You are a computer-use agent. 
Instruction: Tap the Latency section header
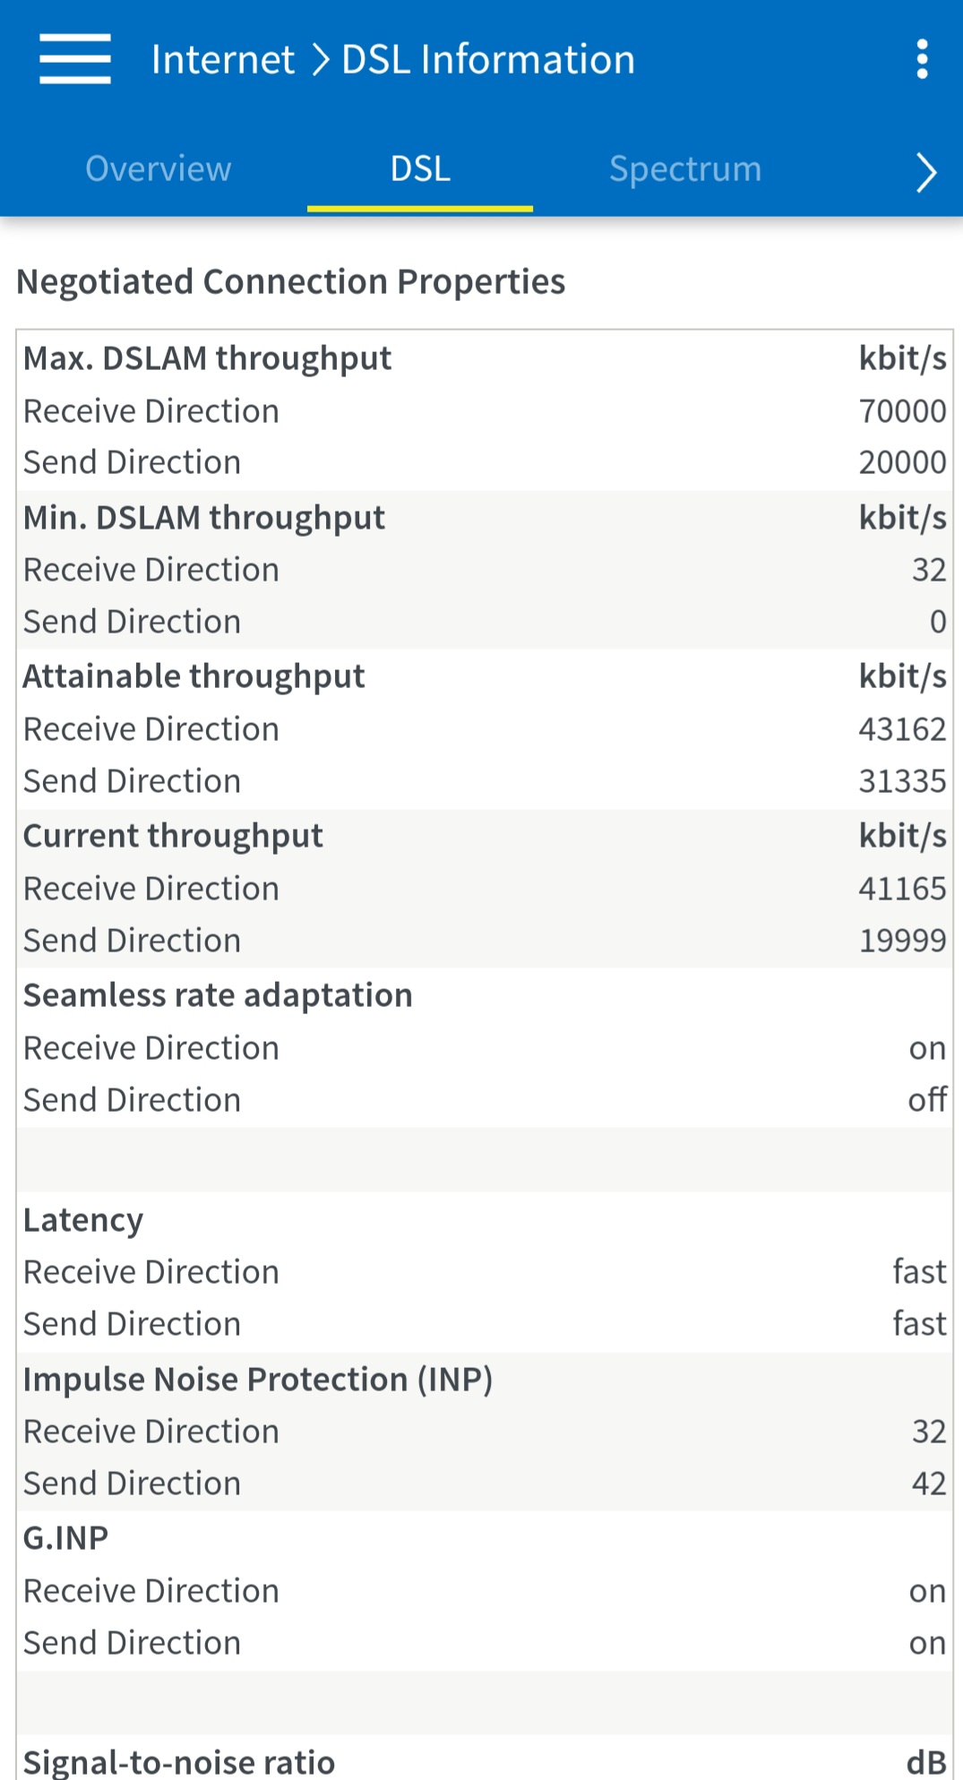[83, 1220]
